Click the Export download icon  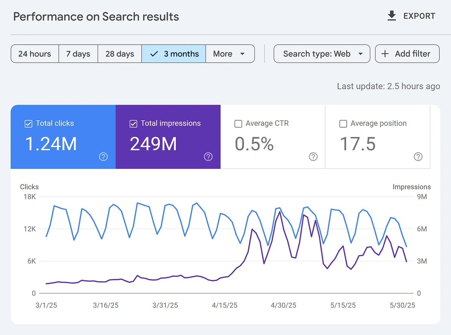tap(392, 16)
